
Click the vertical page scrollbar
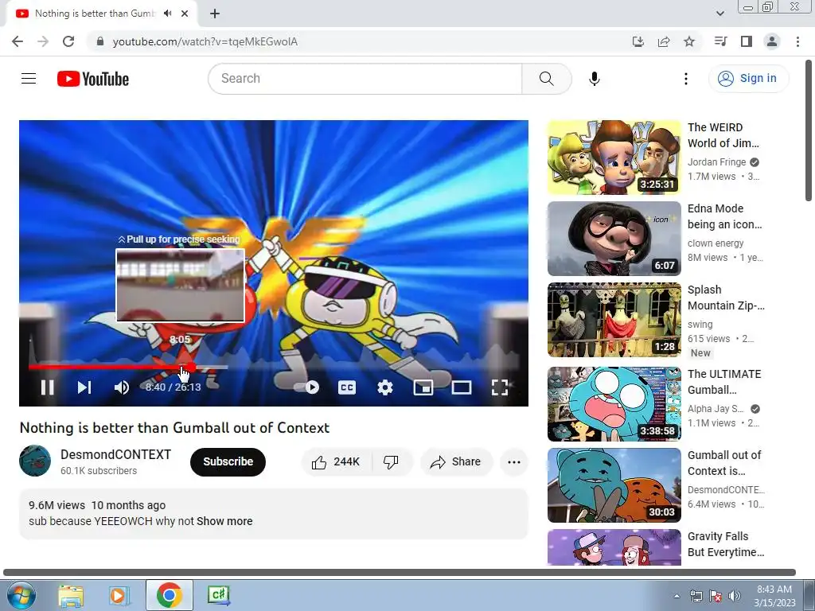pyautogui.click(x=809, y=130)
